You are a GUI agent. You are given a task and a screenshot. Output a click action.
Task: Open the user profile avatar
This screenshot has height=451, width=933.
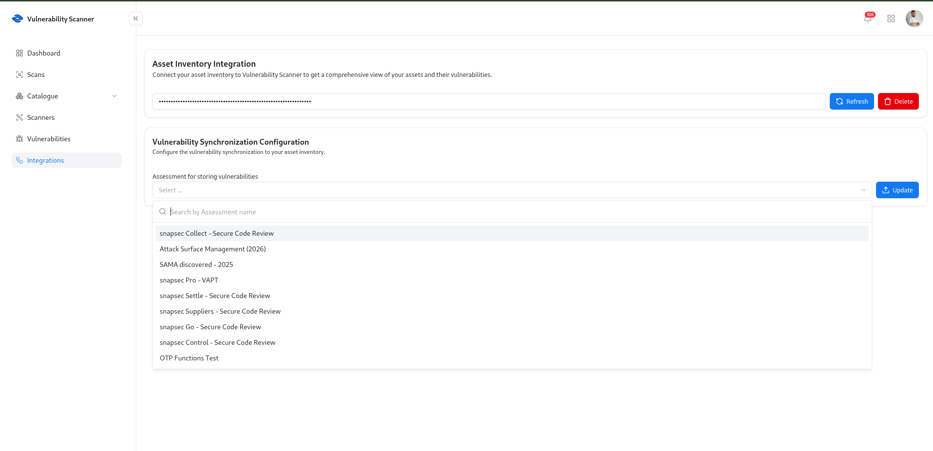(914, 19)
